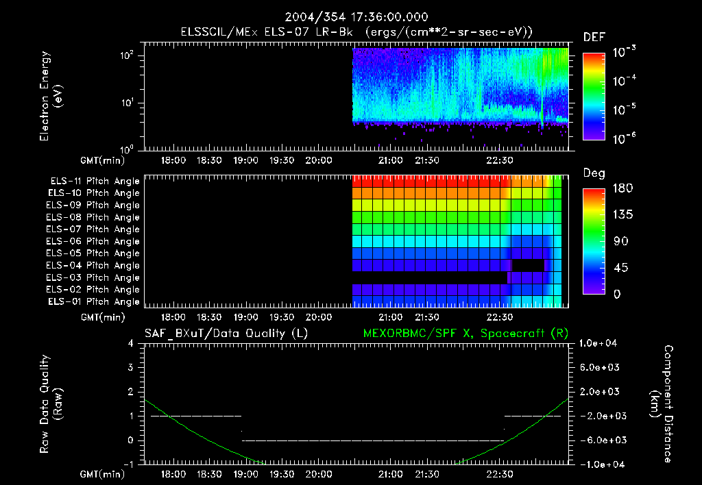
Task: Select the ELS-07 Pitch Angle row label
Action: tap(93, 229)
